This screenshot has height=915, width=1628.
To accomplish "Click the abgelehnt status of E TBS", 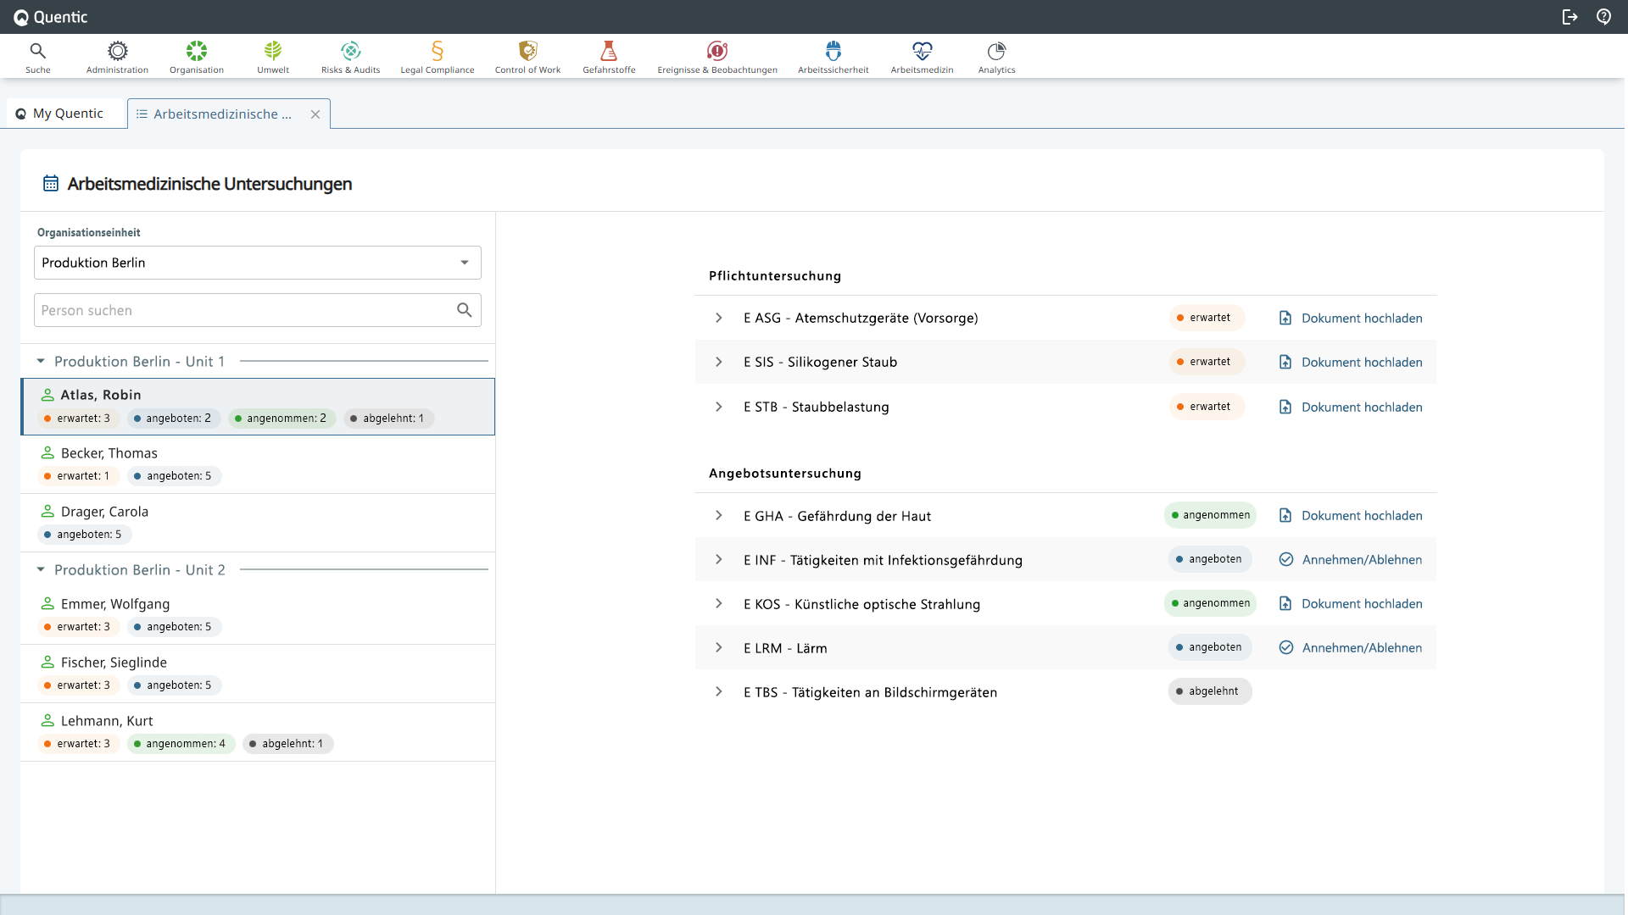I will pyautogui.click(x=1209, y=691).
